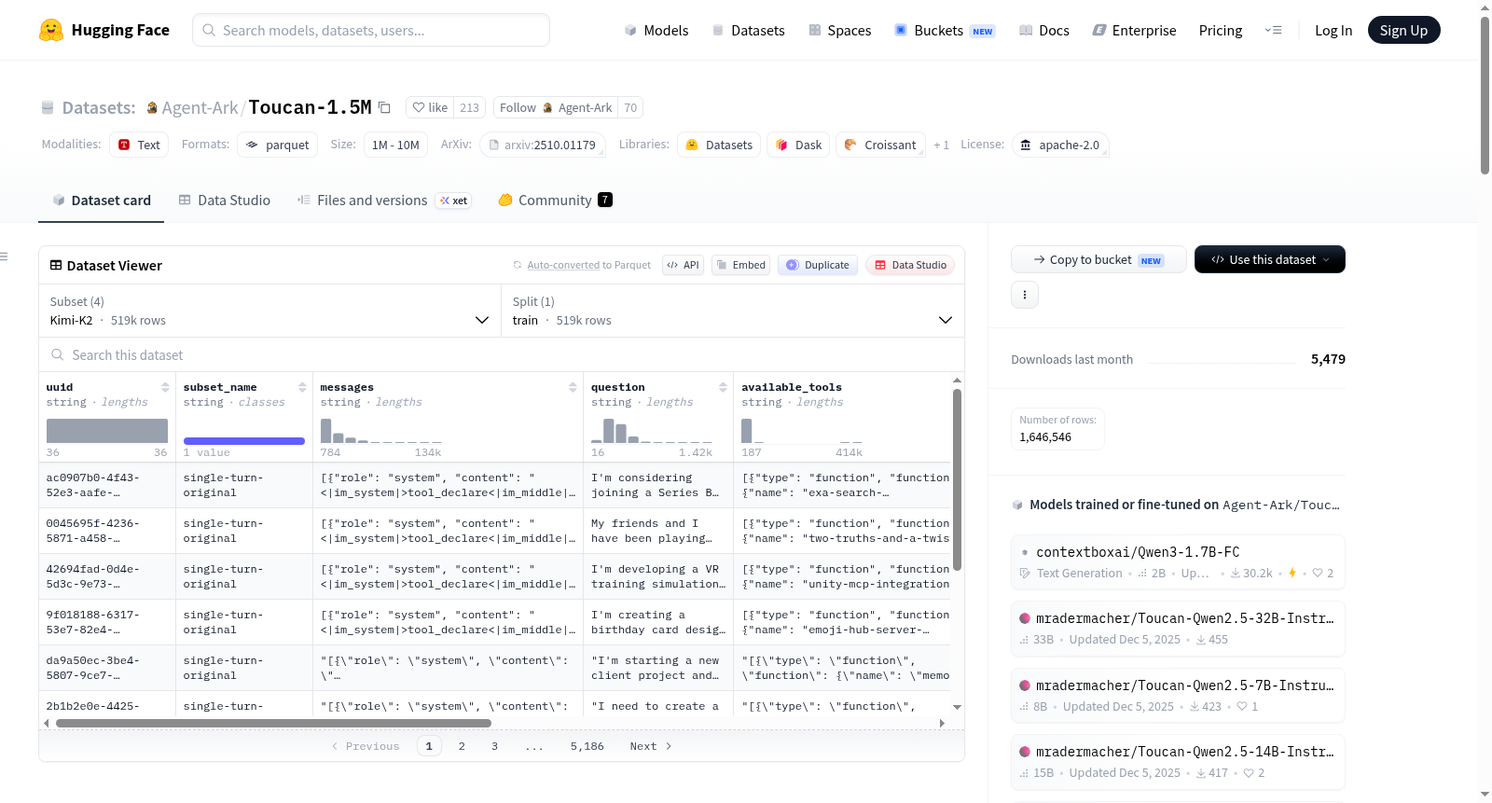Open the Files and versions tab

(383, 201)
